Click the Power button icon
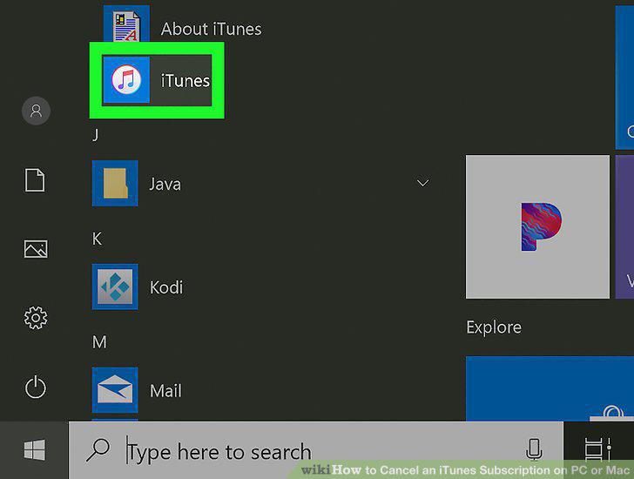The image size is (634, 479). 36,388
